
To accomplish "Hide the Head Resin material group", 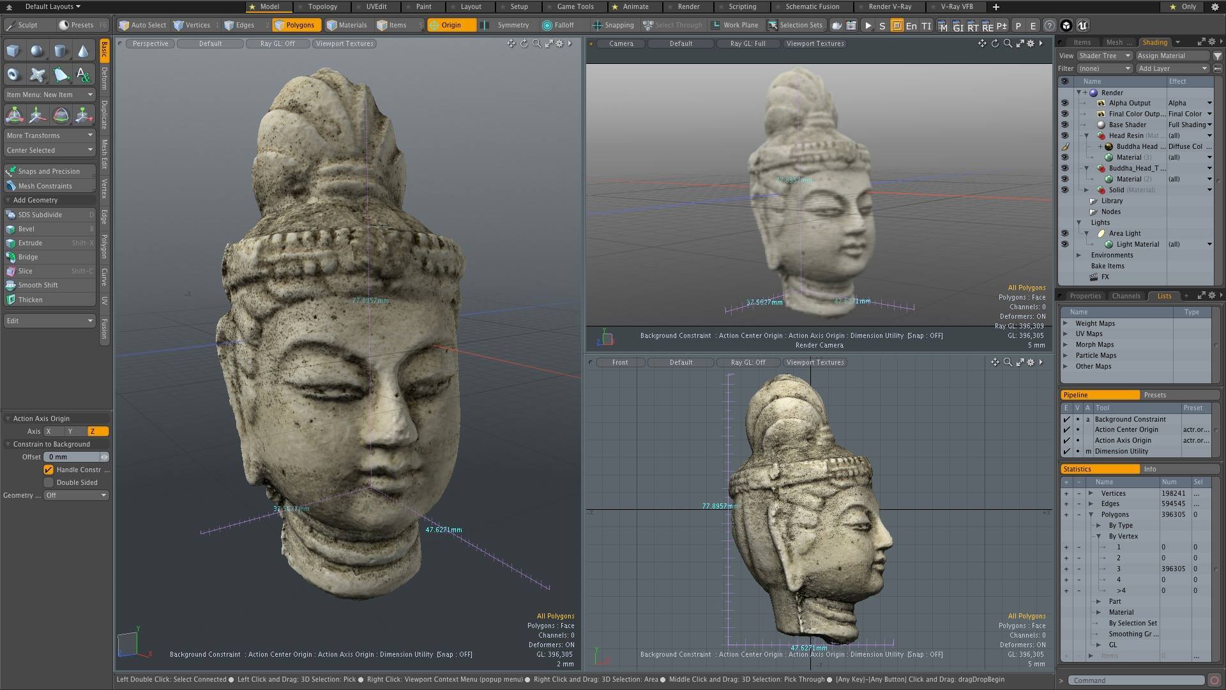I will pyautogui.click(x=1064, y=135).
